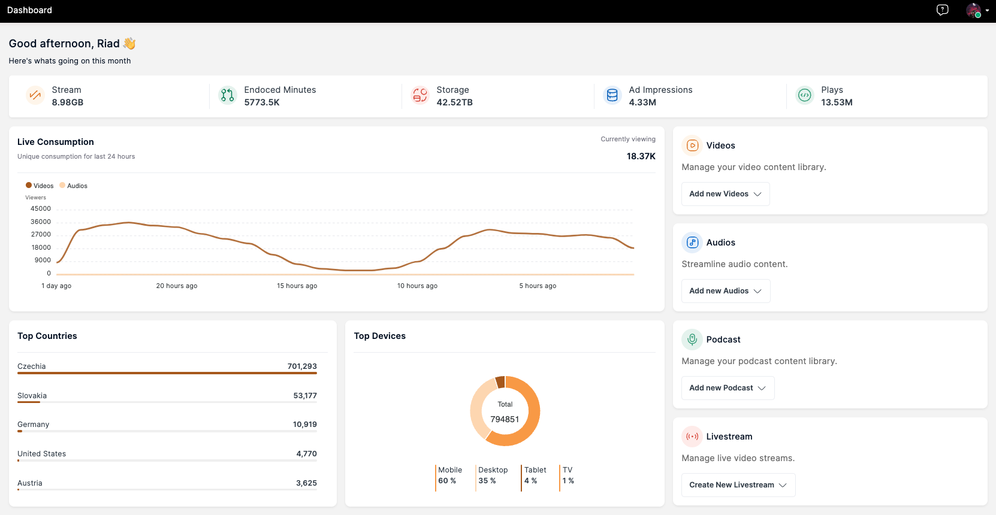This screenshot has width=996, height=515.
Task: Click the Livestream broadcast icon
Action: coord(692,437)
